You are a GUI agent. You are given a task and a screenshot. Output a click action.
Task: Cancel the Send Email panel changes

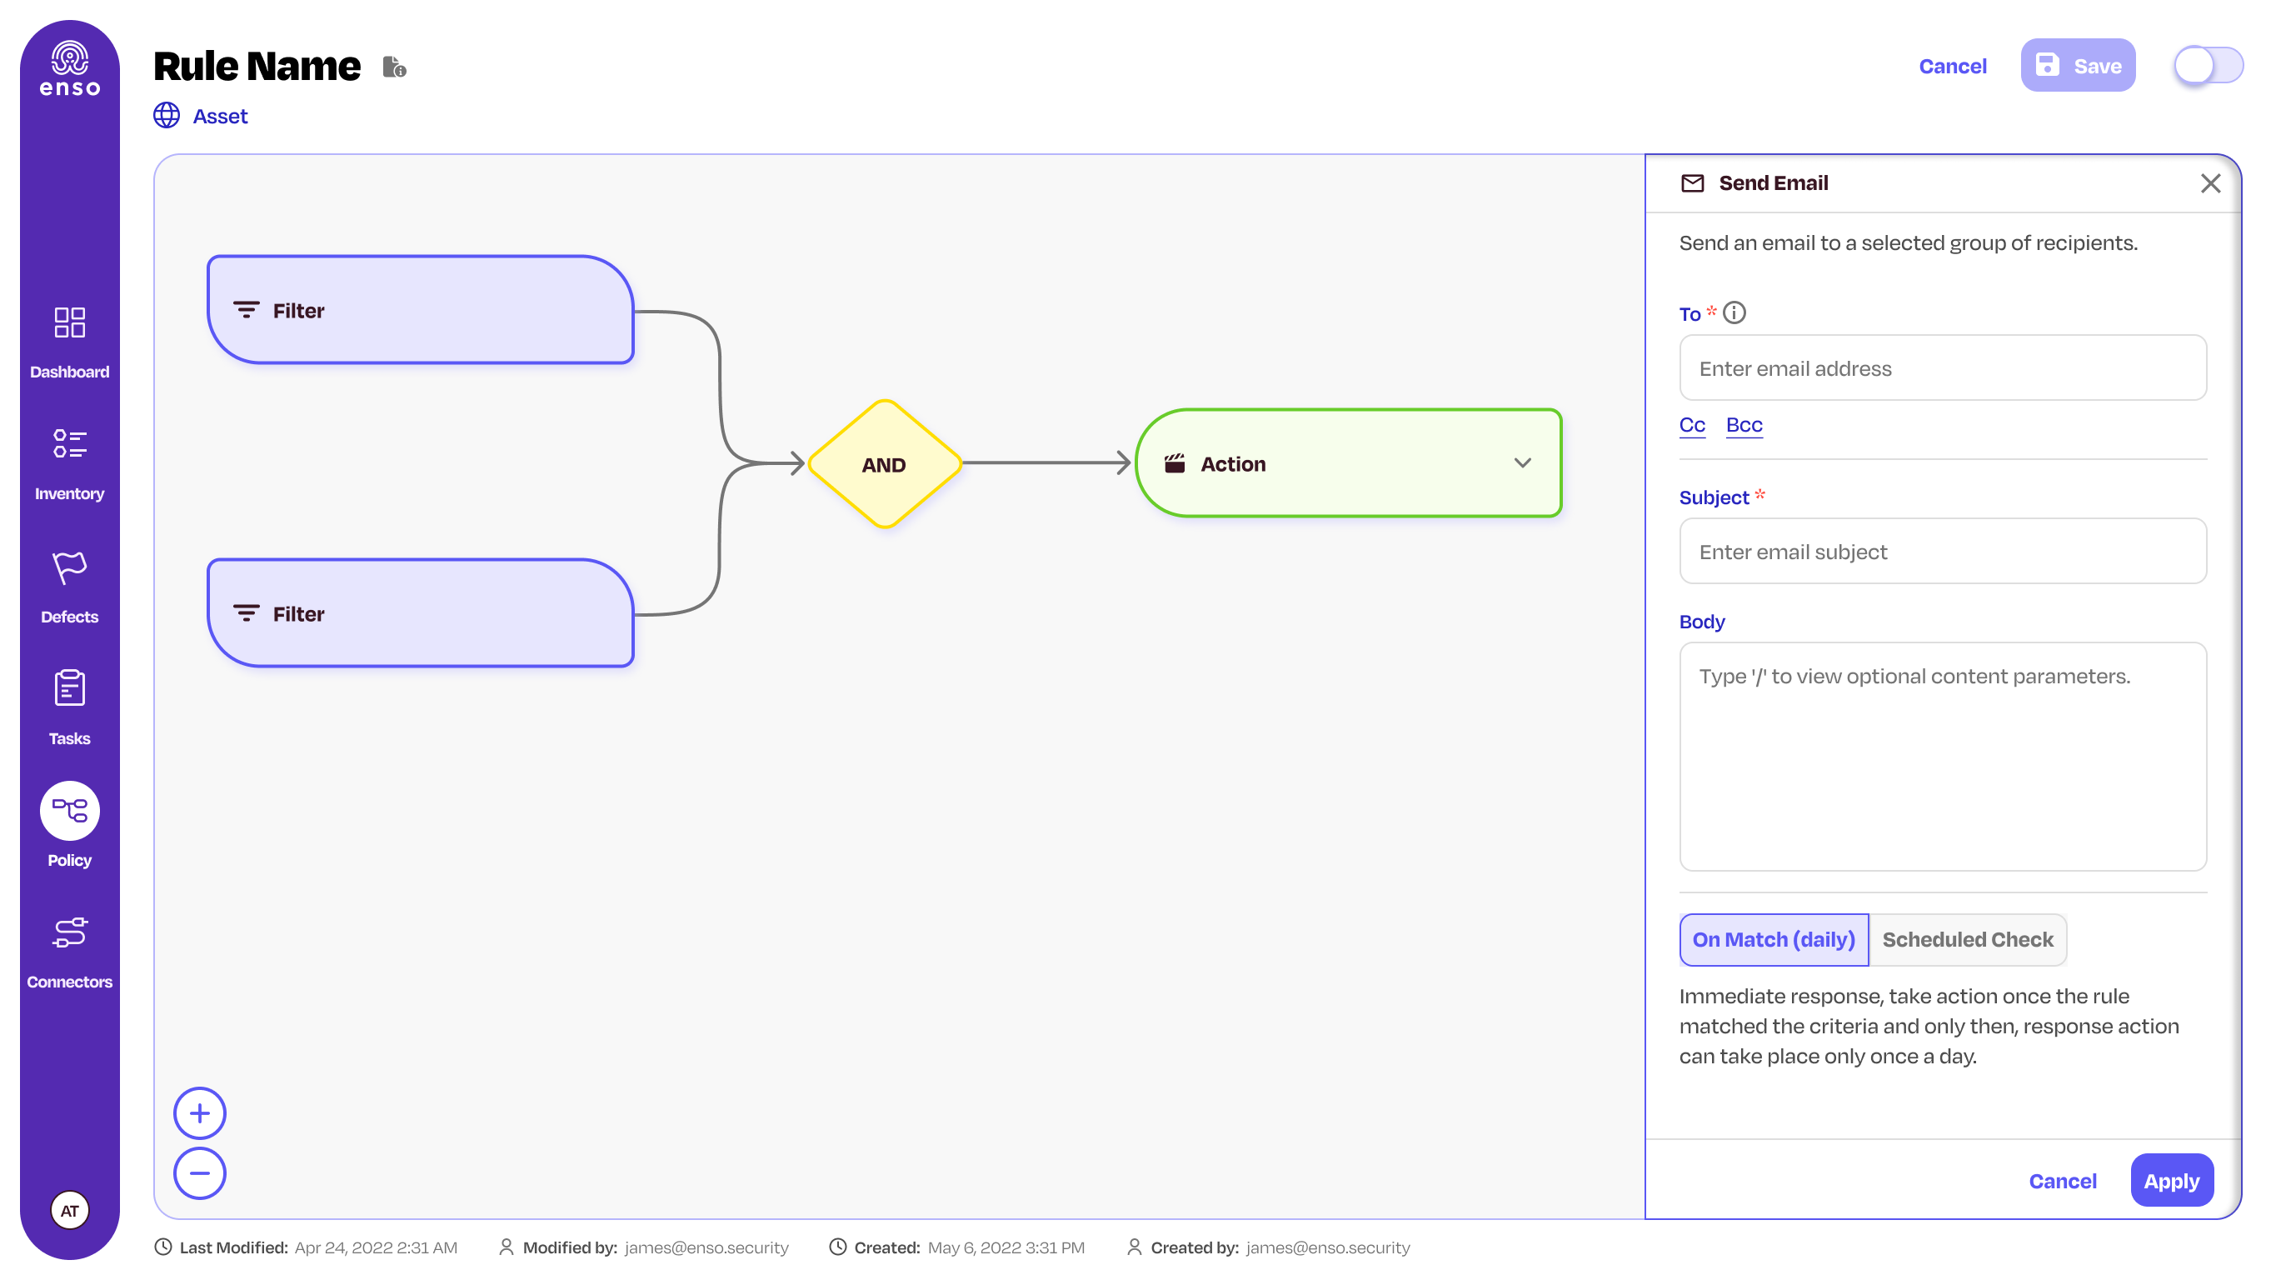click(2062, 1181)
